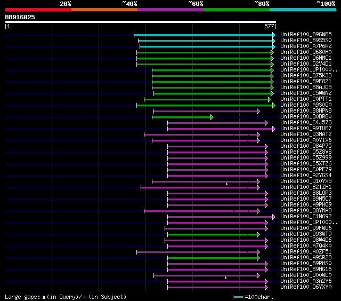
Task: Click the arrowhead ending the B8HPN8 alignment
Action: click(x=258, y=112)
